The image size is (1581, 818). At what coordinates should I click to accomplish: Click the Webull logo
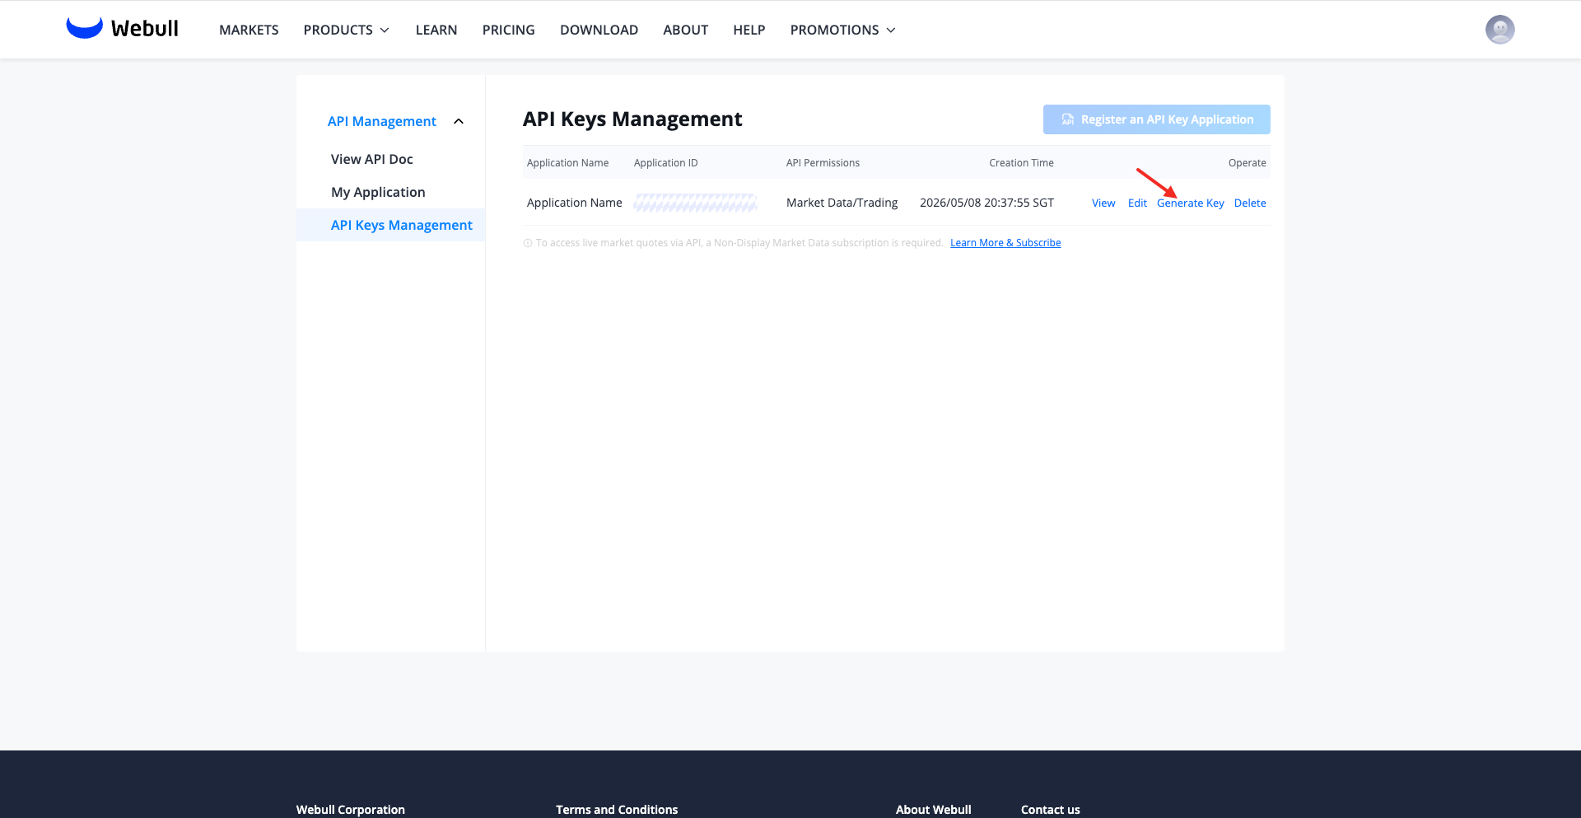[x=122, y=29]
